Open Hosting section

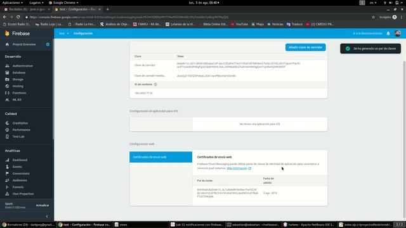pos(18,86)
